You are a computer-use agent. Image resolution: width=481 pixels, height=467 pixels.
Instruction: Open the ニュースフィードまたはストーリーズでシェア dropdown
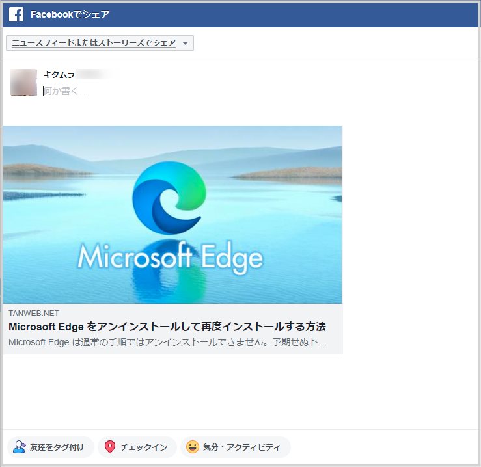click(x=100, y=43)
